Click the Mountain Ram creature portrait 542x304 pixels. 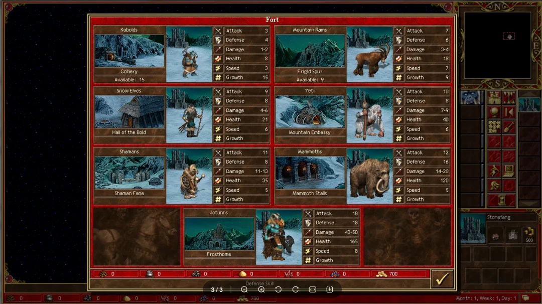[369, 54]
